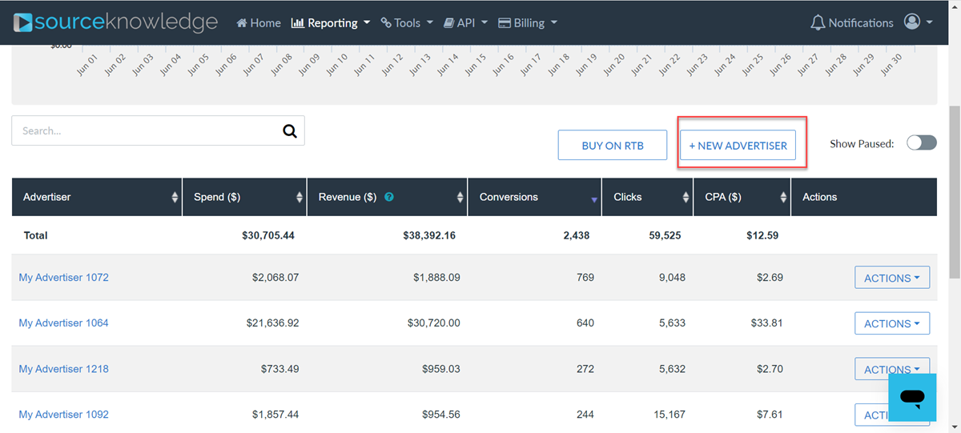Open Actions dropdown for My Advertiser 1064
This screenshot has width=961, height=433.
click(x=892, y=324)
